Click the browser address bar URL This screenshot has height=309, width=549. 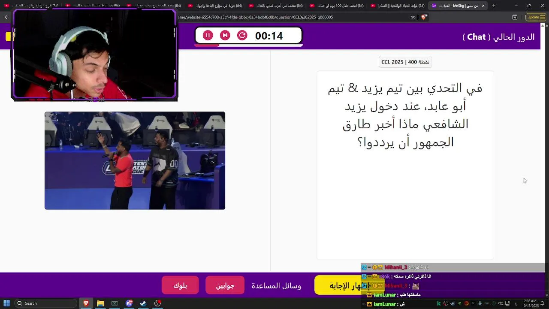tap(256, 17)
